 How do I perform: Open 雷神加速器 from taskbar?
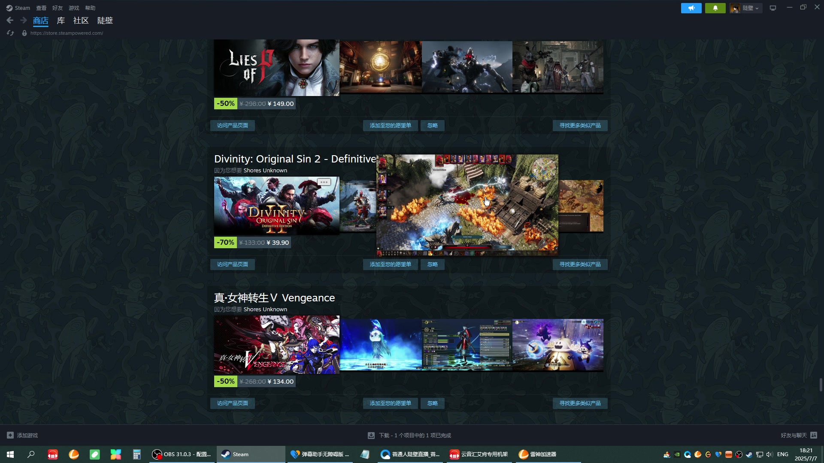pyautogui.click(x=548, y=454)
